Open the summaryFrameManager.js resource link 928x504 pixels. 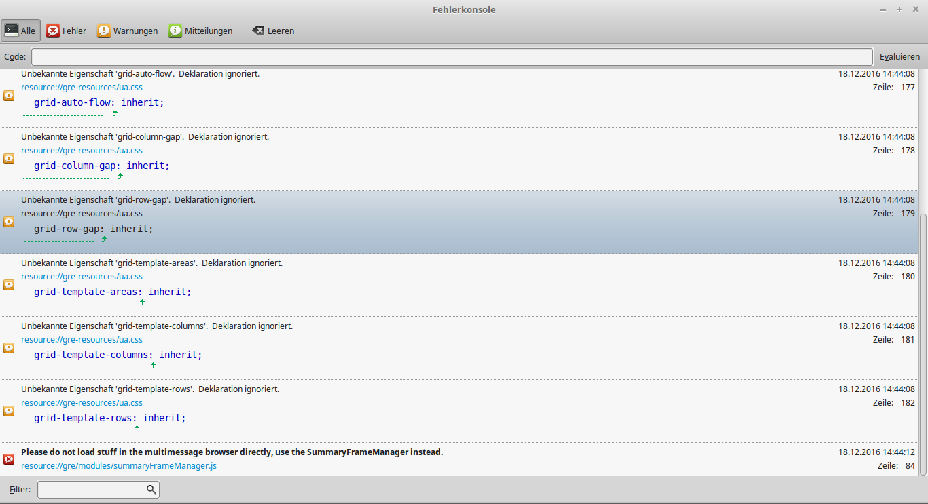pos(119,466)
